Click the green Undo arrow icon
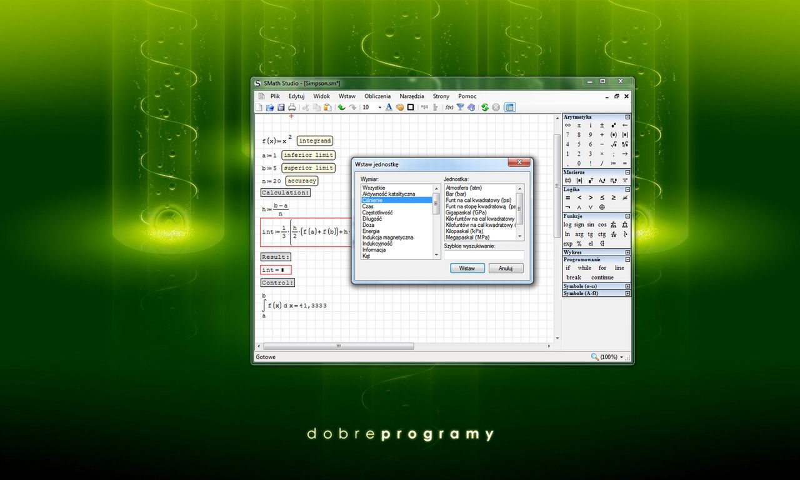The width and height of the screenshot is (800, 480). click(x=342, y=107)
